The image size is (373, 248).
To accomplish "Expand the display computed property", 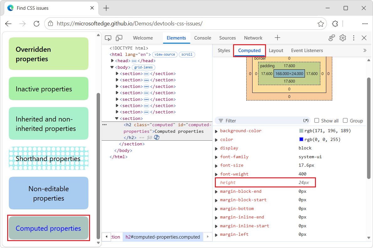I will click(216, 148).
